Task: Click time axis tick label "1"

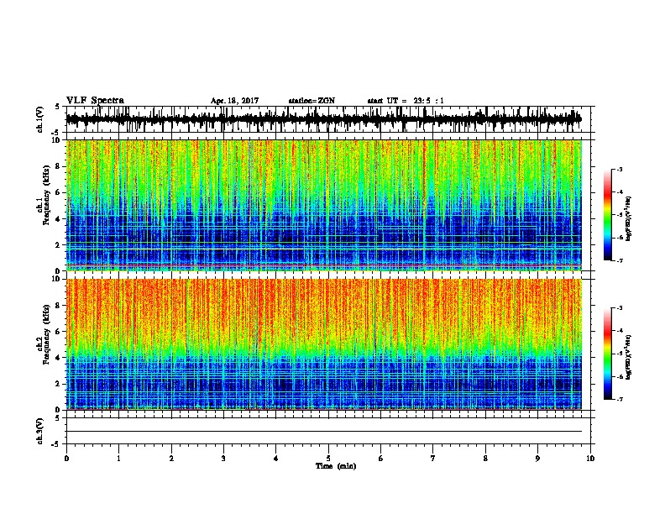Action: pos(118,459)
